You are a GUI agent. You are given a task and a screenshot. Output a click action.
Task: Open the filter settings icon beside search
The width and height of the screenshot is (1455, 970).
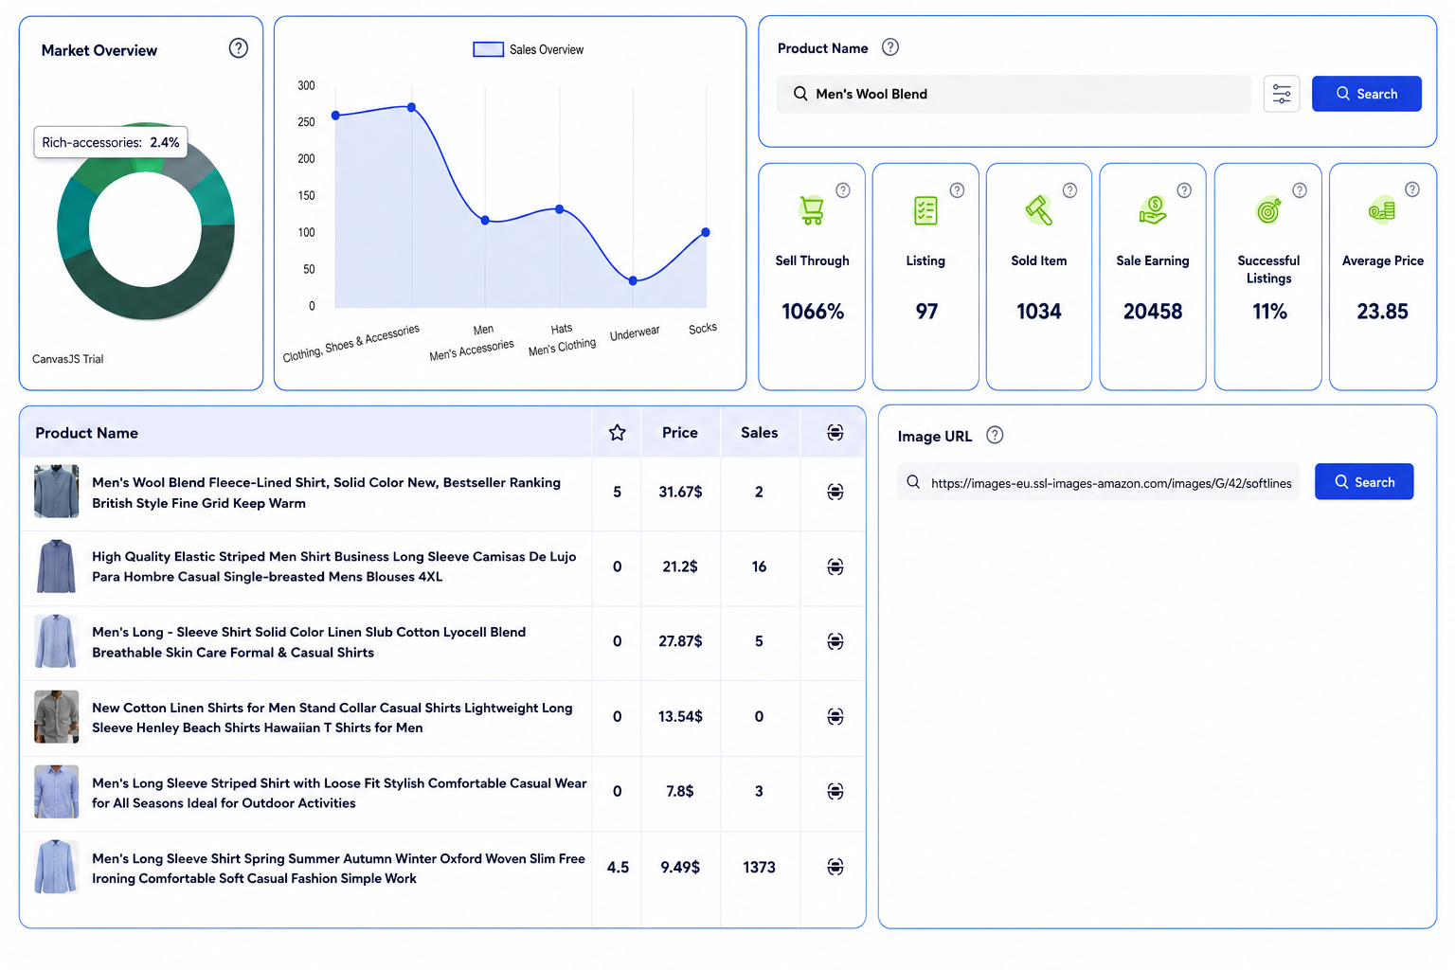[x=1282, y=94]
